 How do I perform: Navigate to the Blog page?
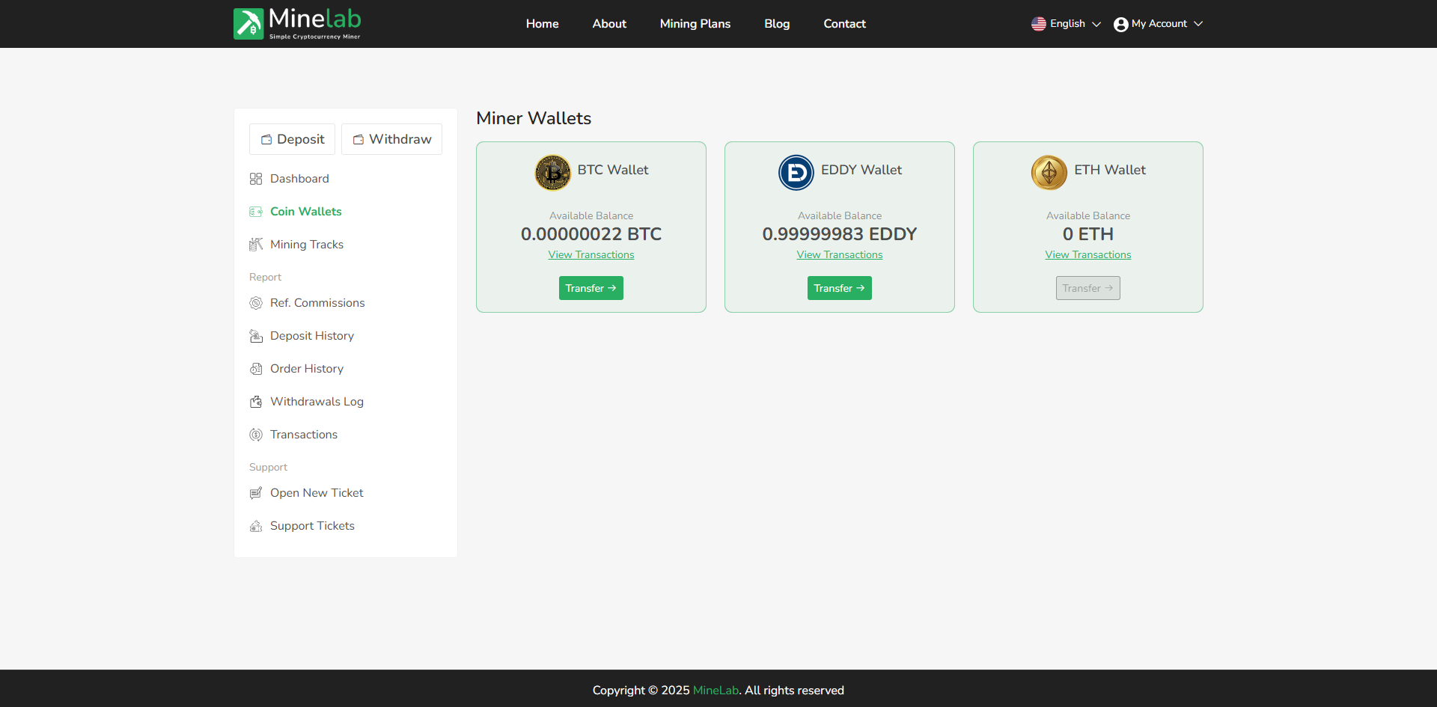(x=776, y=23)
